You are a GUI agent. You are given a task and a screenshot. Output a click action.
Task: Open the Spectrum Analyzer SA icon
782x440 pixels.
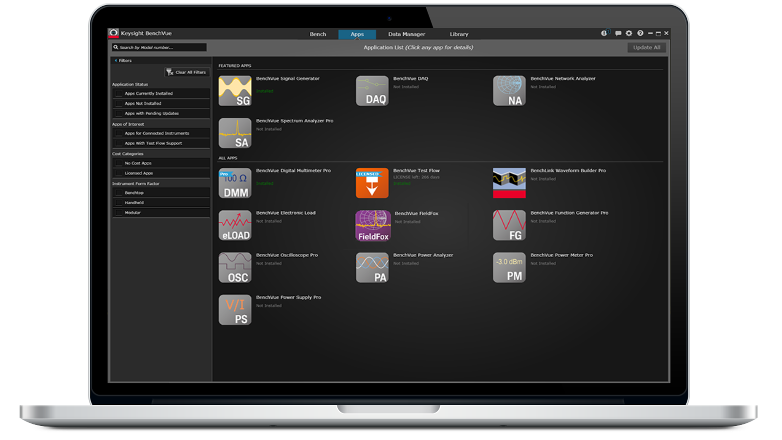235,133
